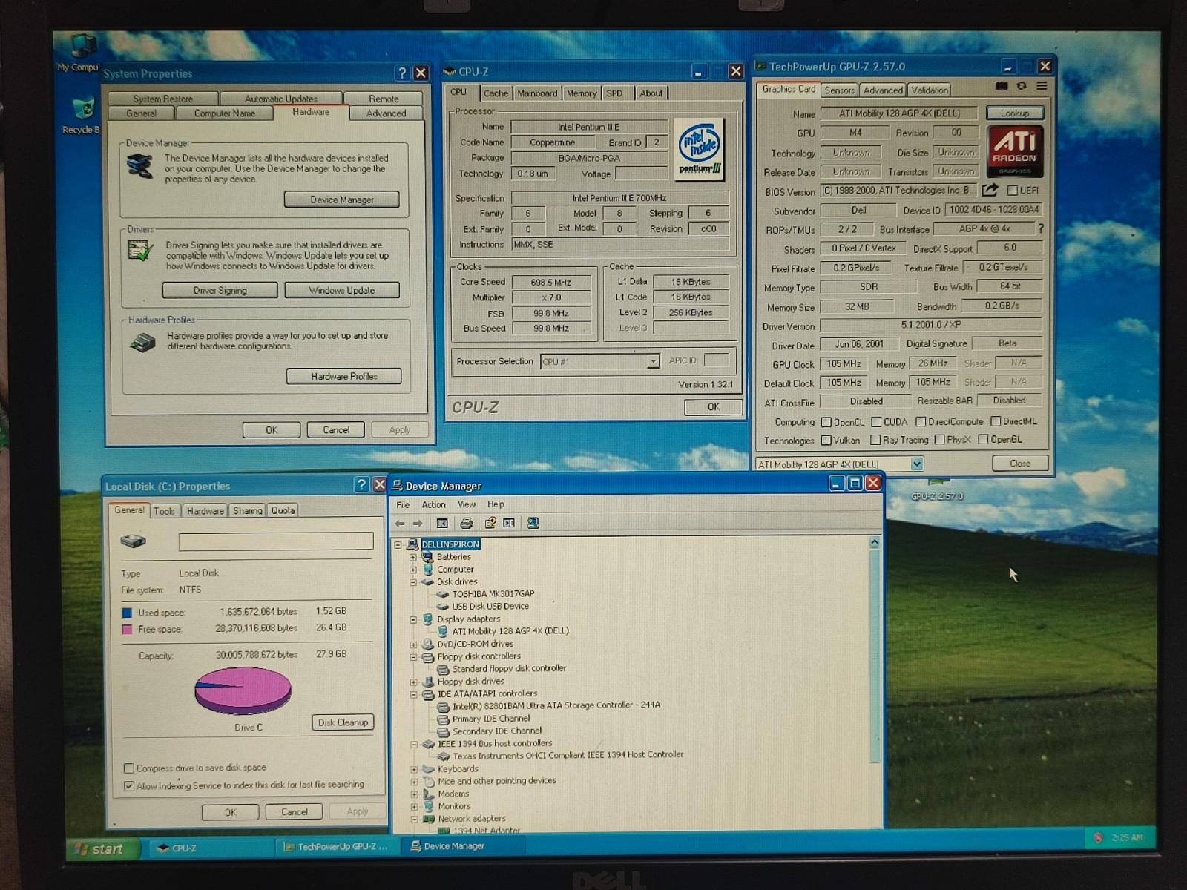Click the BIOS export share icon
This screenshot has height=890, width=1187.
click(x=990, y=191)
